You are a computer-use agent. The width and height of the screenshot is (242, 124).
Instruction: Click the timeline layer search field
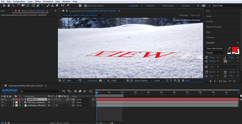(x=39, y=91)
